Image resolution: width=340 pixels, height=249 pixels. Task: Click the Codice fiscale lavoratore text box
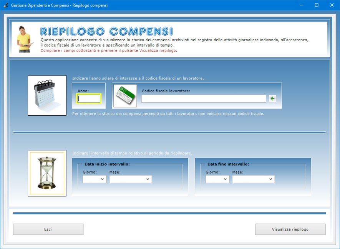[204, 99]
